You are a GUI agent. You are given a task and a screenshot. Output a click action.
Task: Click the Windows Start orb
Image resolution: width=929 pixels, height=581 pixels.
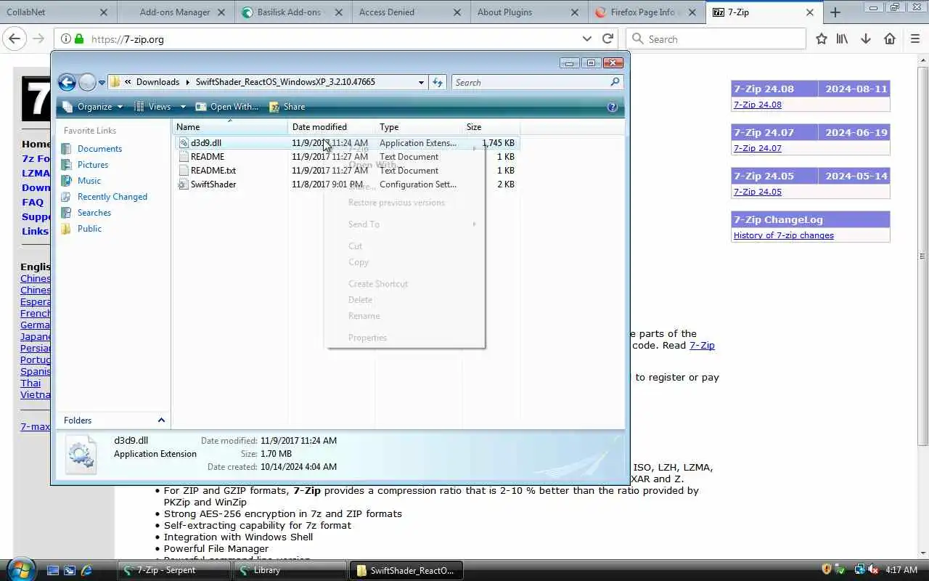20,569
